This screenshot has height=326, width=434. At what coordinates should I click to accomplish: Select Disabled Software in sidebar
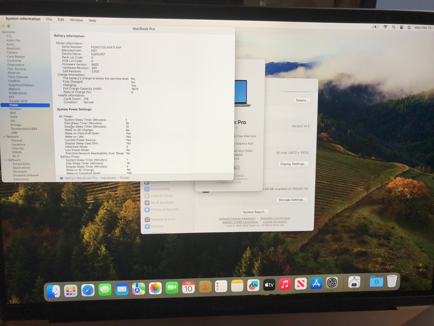(26, 175)
